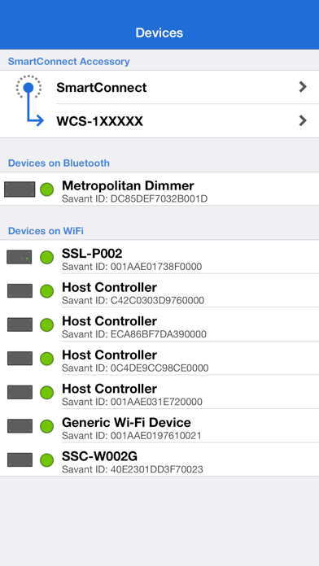Tap status dot for Host Controller C42C0303D9760000

pyautogui.click(x=46, y=291)
